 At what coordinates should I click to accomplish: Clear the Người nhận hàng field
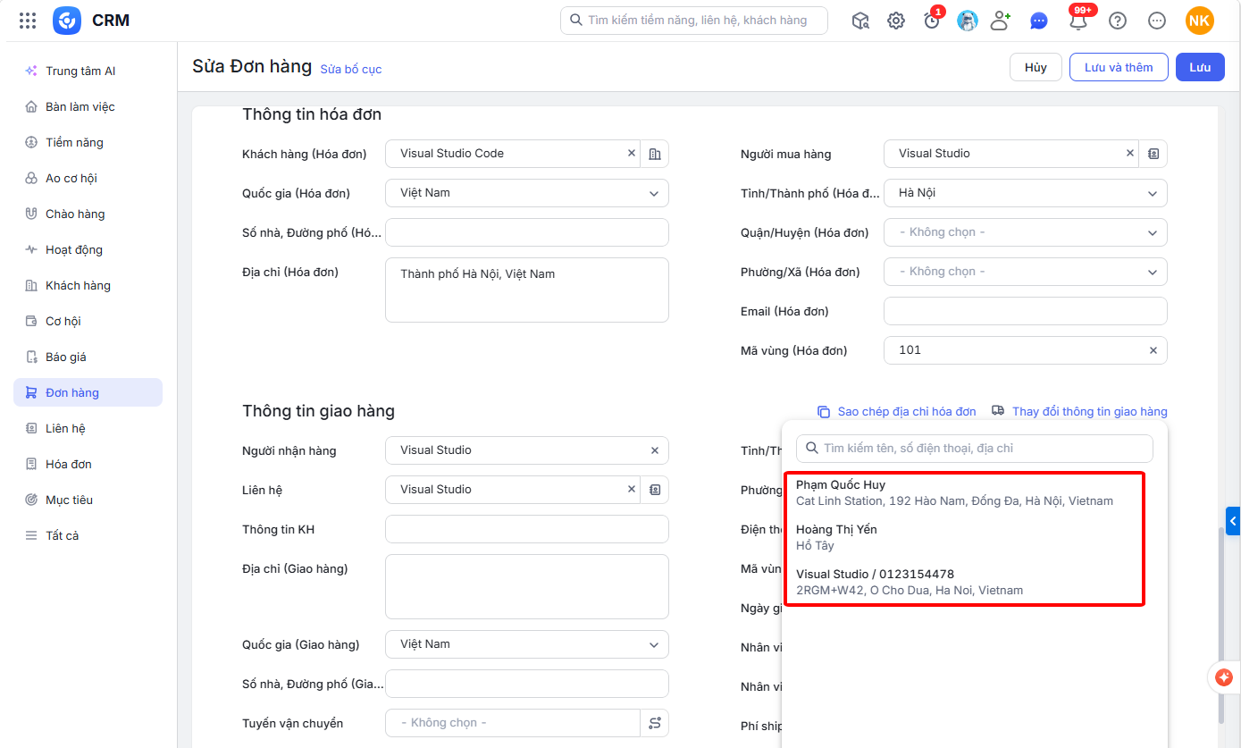pos(655,450)
